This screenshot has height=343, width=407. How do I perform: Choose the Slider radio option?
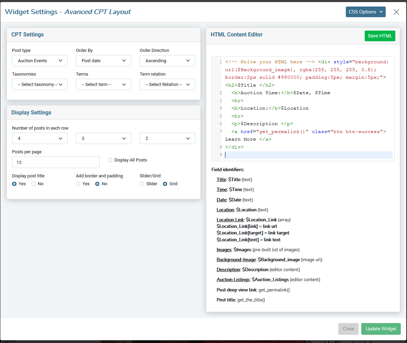(x=142, y=184)
